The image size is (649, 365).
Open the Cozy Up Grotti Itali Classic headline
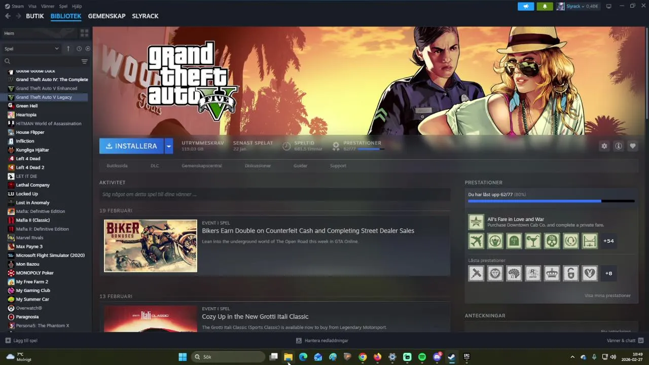coord(255,316)
